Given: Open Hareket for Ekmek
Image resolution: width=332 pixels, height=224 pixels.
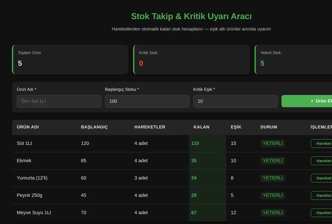Looking at the screenshot, I should tap(321, 161).
